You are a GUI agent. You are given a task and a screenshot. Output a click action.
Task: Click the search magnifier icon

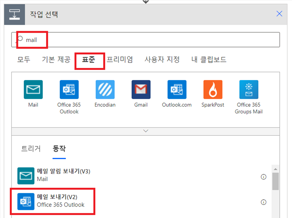click(19, 39)
